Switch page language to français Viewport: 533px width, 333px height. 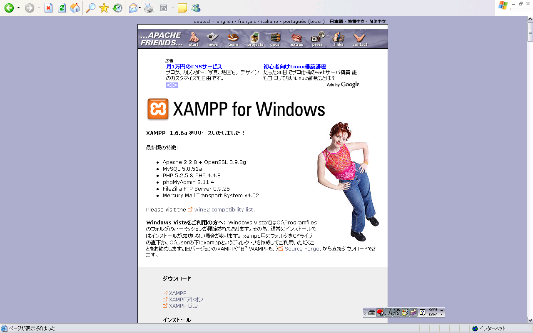pyautogui.click(x=247, y=22)
